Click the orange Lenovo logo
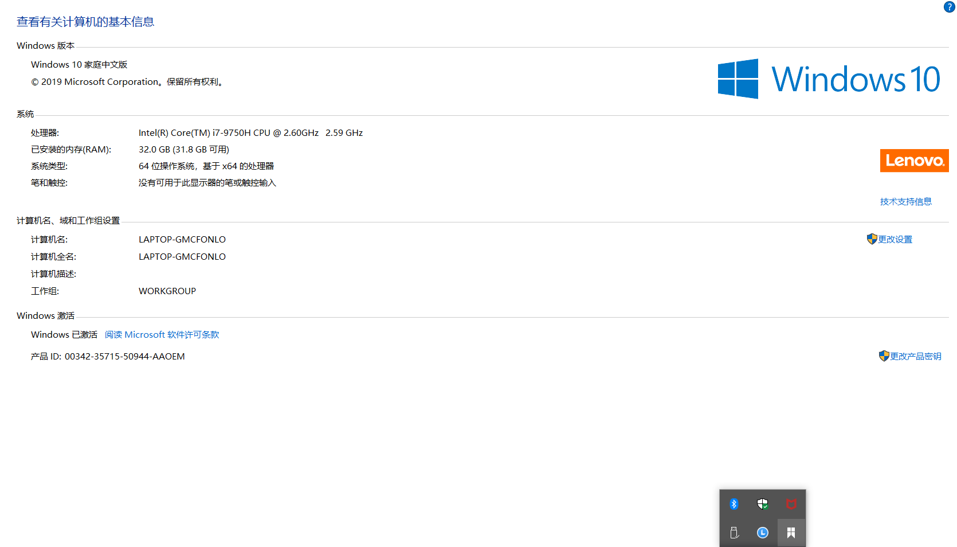This screenshot has width=957, height=547. (915, 161)
